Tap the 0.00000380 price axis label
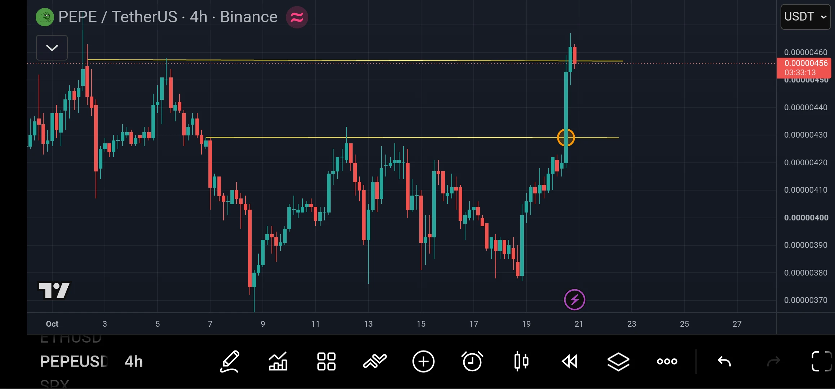835x389 pixels. pos(805,273)
